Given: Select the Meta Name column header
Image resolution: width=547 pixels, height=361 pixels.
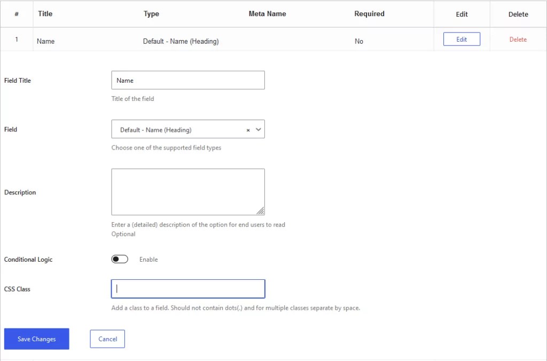Looking at the screenshot, I should tap(267, 14).
